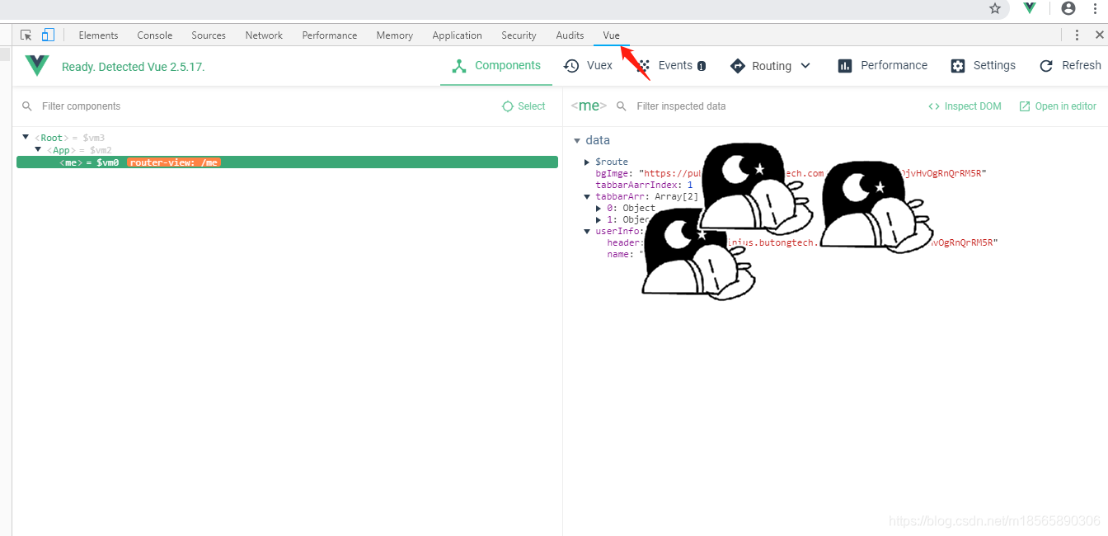Click the header property under userInfo
The height and width of the screenshot is (536, 1108).
click(802, 242)
